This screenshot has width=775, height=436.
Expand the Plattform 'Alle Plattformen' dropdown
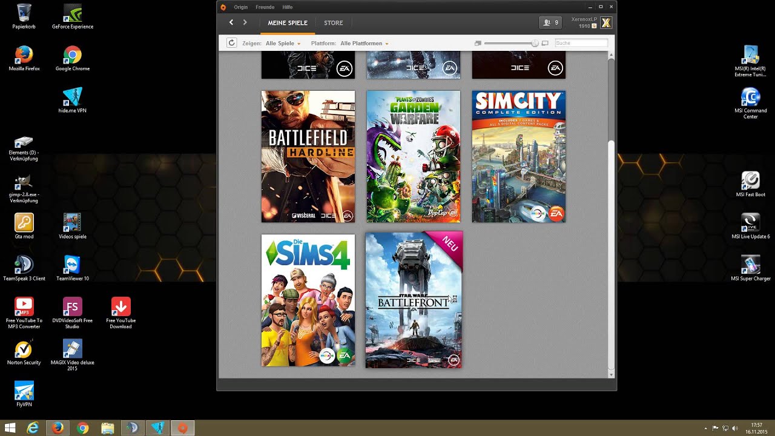[364, 44]
